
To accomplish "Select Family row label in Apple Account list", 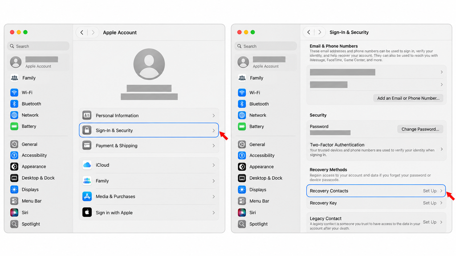I will pos(102,181).
